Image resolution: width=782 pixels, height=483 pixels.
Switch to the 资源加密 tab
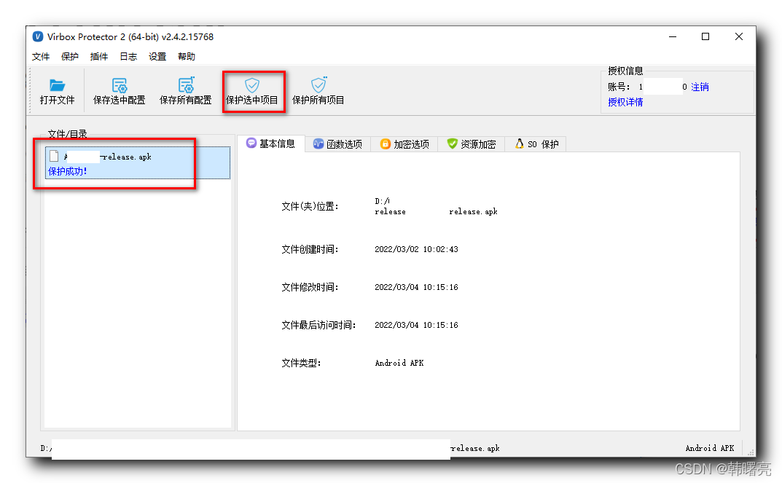click(472, 144)
